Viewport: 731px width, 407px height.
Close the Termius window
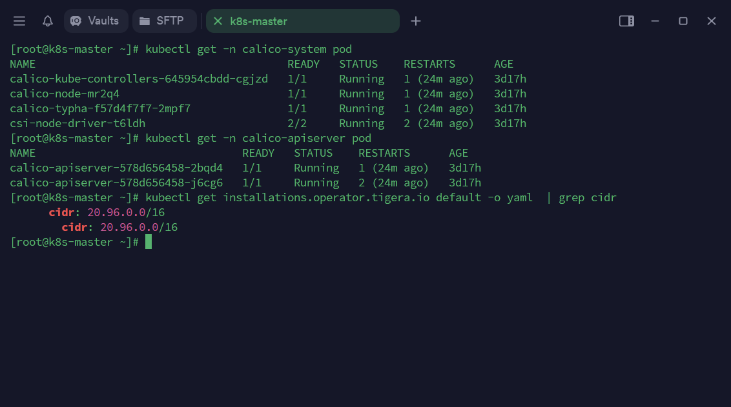712,21
